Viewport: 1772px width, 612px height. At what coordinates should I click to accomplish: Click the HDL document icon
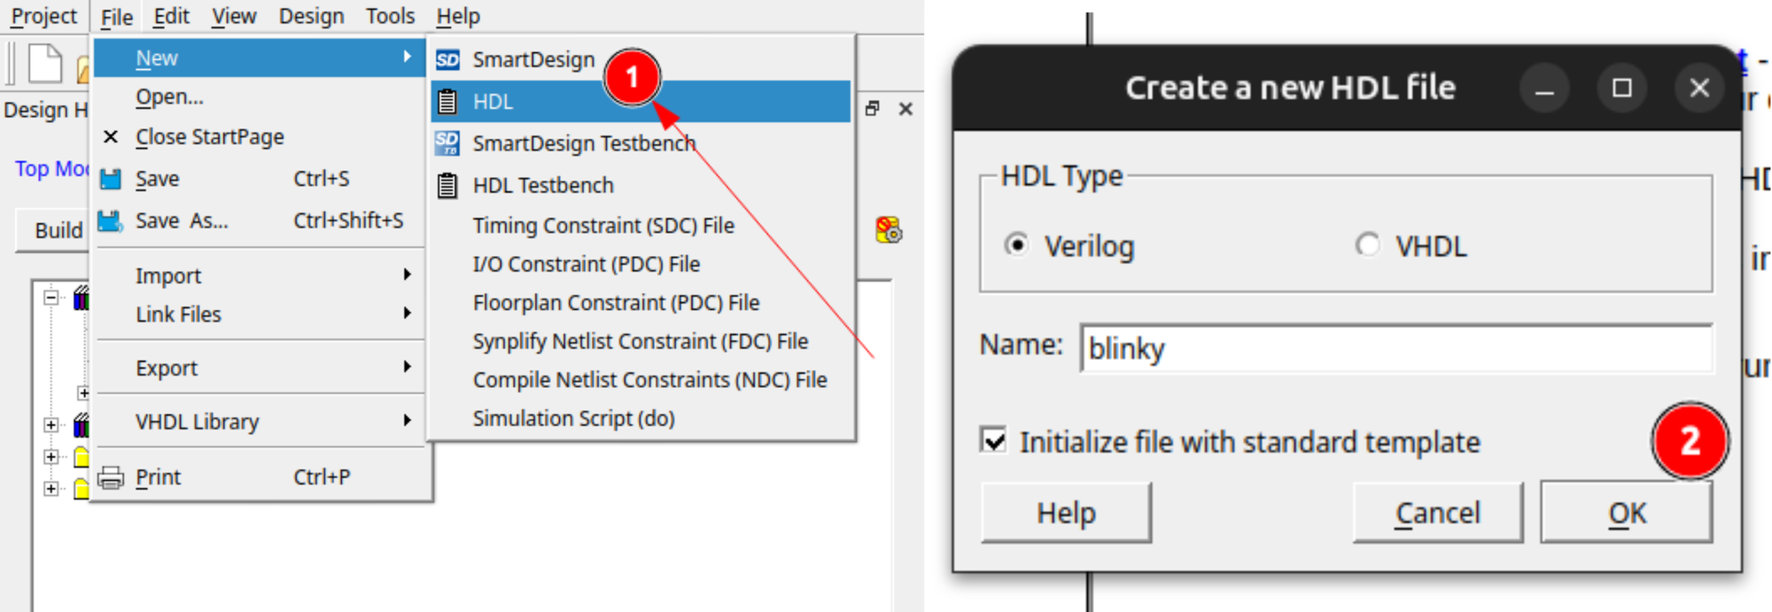click(x=447, y=102)
